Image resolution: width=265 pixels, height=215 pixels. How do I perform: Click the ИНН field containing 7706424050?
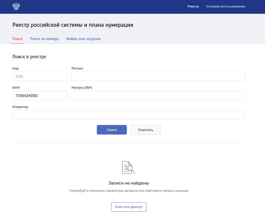40,95
